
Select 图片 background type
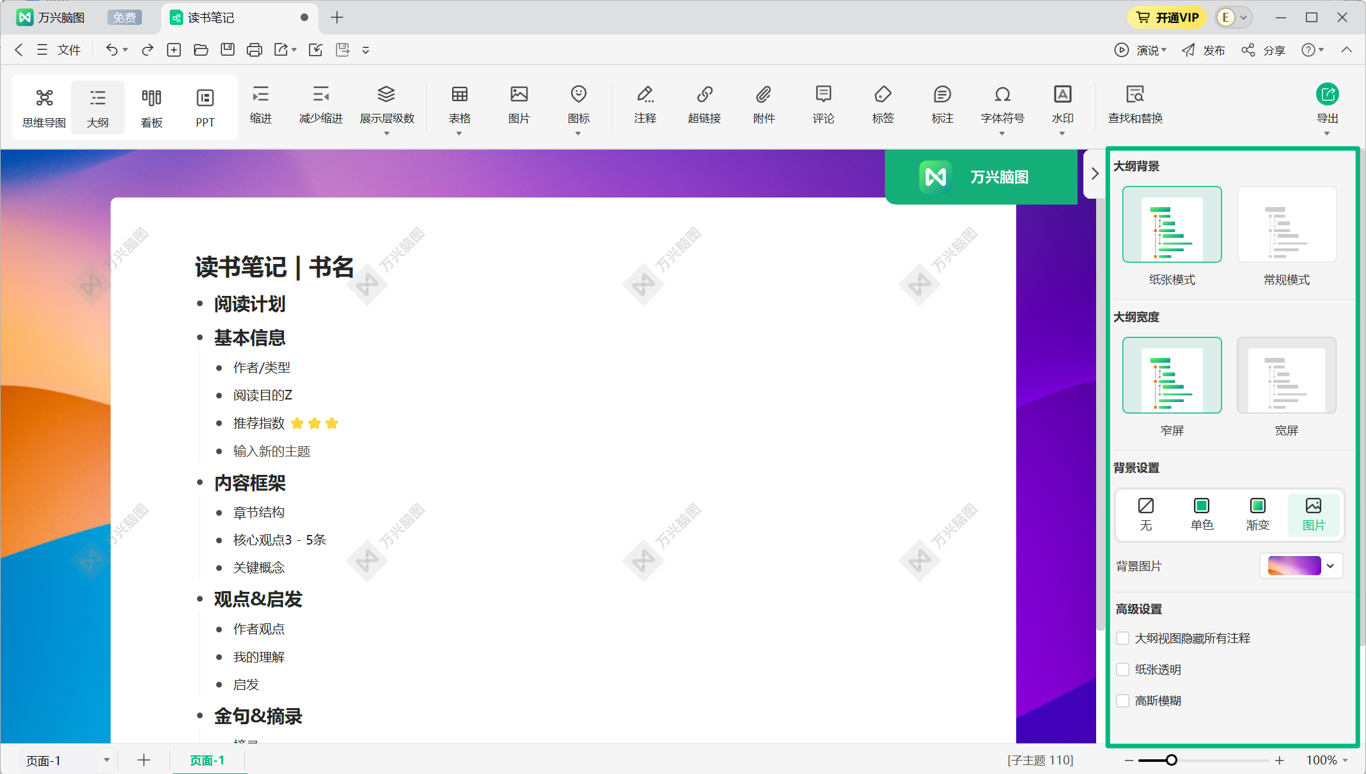[x=1314, y=515]
